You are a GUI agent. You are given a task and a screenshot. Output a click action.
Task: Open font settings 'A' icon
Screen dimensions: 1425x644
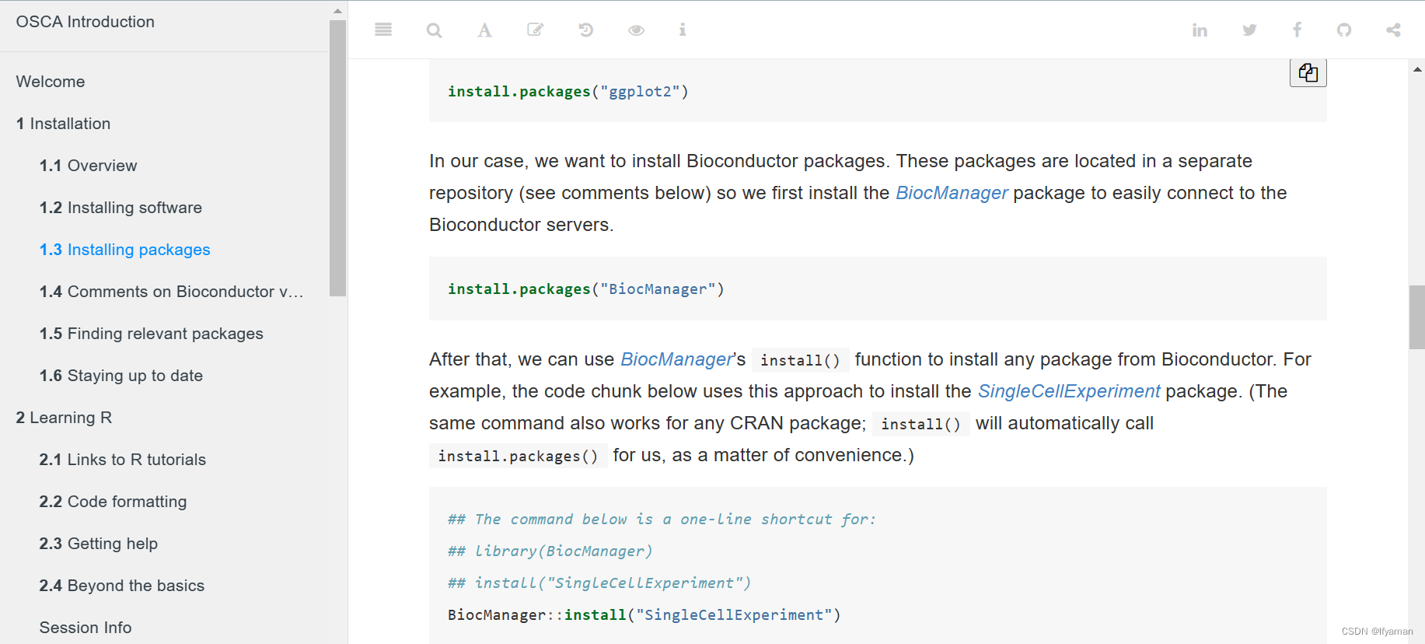pos(484,30)
